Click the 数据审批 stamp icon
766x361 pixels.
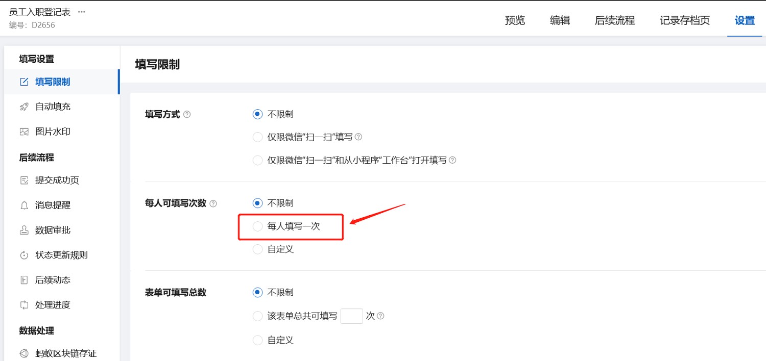pos(24,230)
